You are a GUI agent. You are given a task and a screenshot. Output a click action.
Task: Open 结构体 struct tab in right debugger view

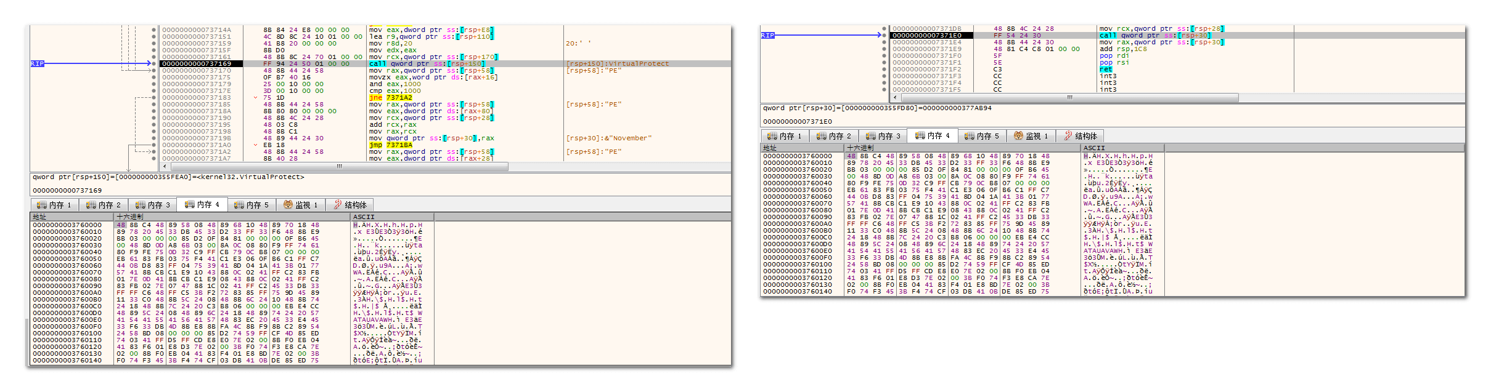pos(1080,136)
